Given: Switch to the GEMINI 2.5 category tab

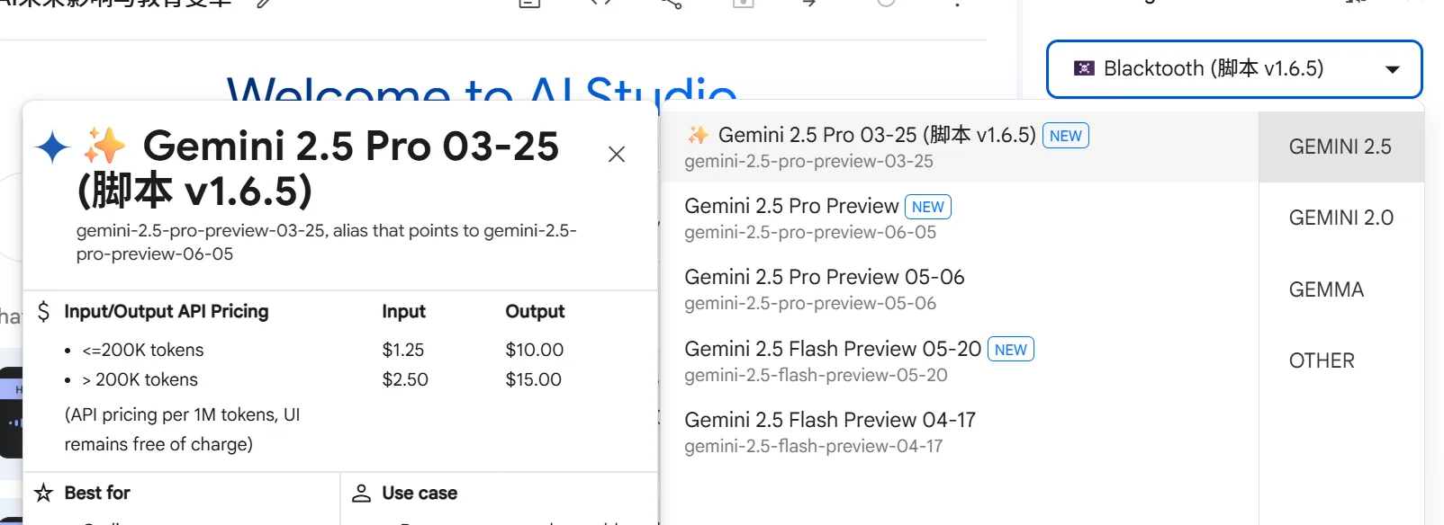Looking at the screenshot, I should click(1340, 147).
